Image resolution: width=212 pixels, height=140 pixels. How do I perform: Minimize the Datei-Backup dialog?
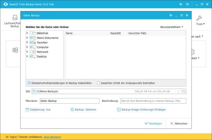(x=176, y=16)
